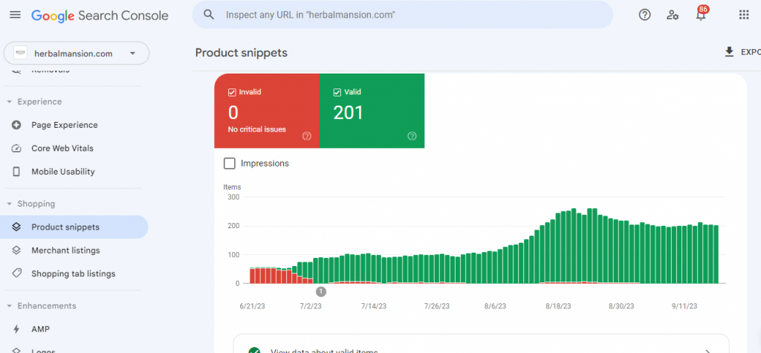Open the Help question mark icon
This screenshot has height=353, width=761.
point(644,15)
